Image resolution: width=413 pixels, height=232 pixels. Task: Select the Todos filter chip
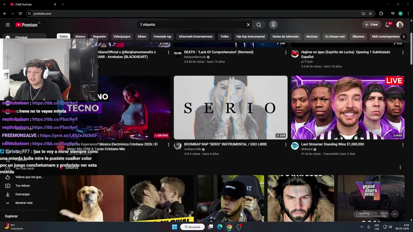(x=64, y=36)
